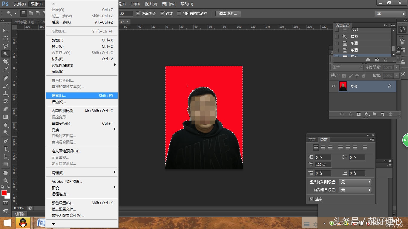Select the Zoom tool

tap(6, 180)
